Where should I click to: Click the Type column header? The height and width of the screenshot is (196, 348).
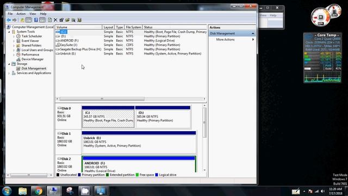tap(120, 27)
